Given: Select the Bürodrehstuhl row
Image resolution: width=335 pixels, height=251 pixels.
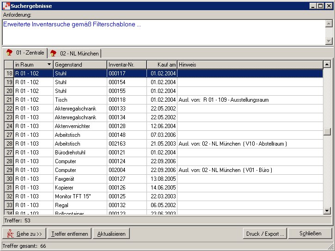Looking at the screenshot, I should pos(164,153).
